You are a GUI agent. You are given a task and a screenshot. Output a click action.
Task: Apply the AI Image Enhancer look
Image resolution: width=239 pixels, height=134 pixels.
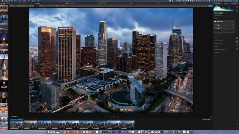point(16,125)
